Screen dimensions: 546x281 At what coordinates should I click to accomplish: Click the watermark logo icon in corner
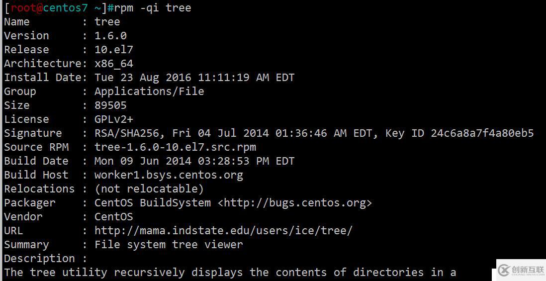504,270
